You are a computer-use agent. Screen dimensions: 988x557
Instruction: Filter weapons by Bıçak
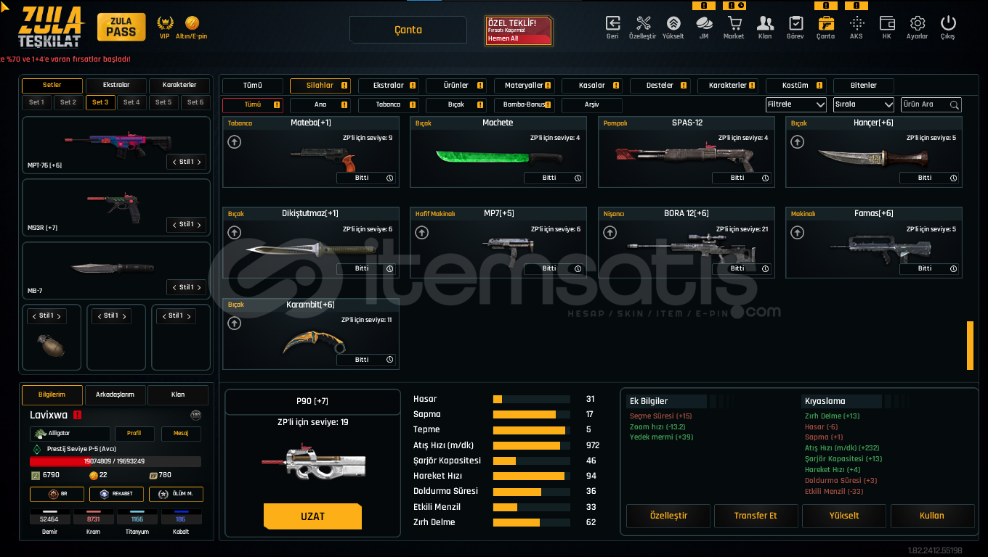click(x=456, y=105)
